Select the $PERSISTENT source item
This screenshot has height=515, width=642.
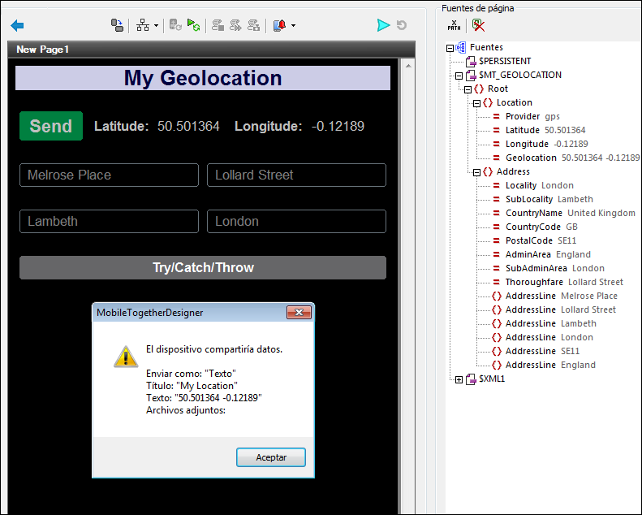click(x=504, y=61)
